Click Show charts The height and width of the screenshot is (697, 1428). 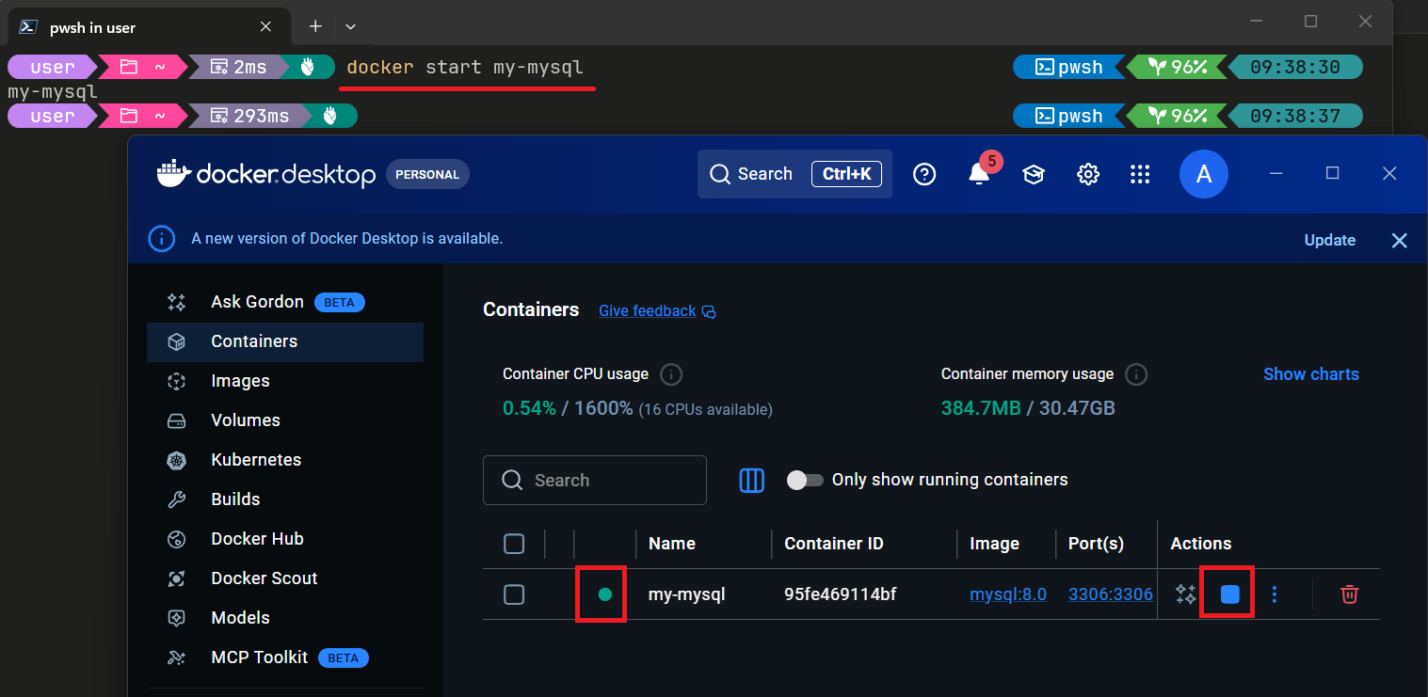coord(1310,374)
